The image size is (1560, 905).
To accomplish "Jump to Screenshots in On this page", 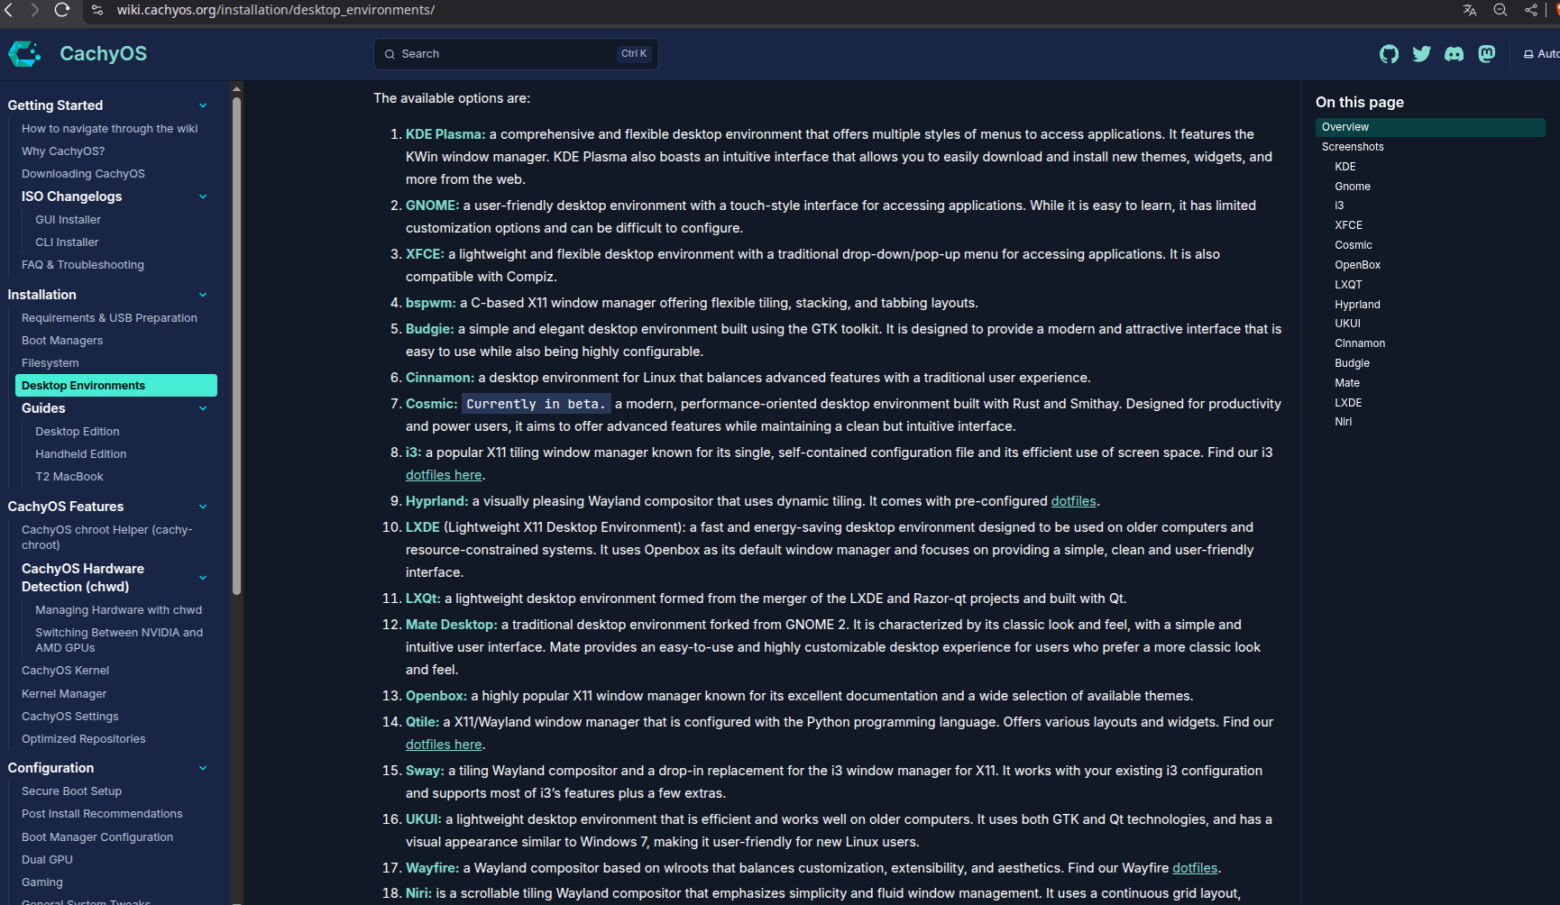I will [1353, 147].
